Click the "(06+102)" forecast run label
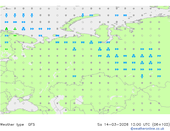Viewport: 170px width, 131px height. pyautogui.click(x=161, y=125)
